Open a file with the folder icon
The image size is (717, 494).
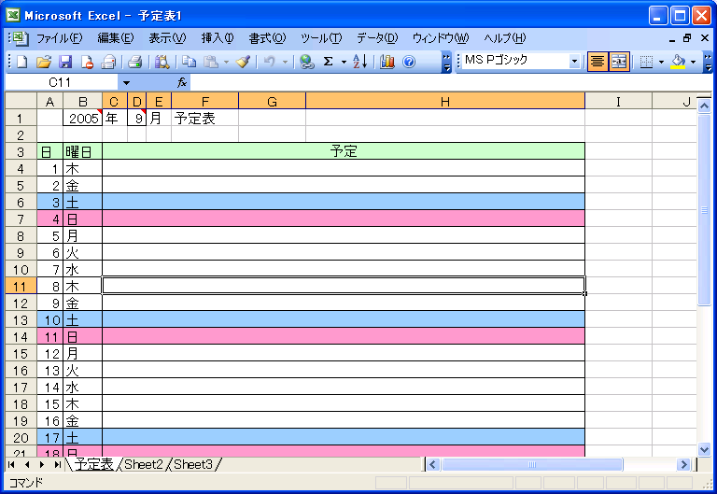click(44, 62)
